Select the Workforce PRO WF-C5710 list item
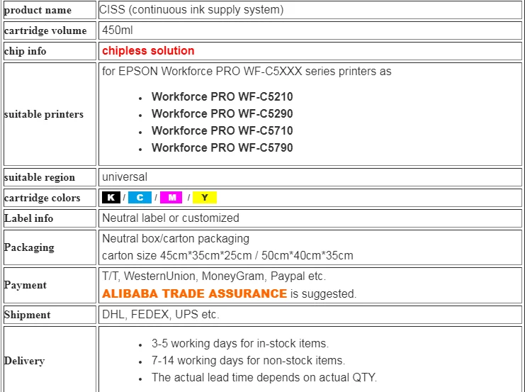The image size is (525, 392). [222, 130]
